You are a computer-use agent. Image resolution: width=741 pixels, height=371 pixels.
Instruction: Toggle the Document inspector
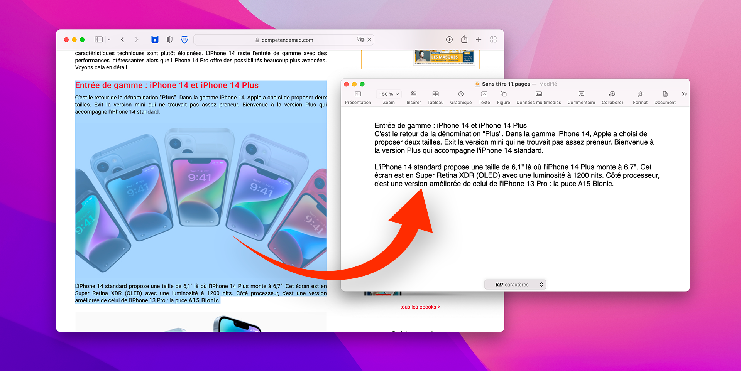(x=665, y=98)
